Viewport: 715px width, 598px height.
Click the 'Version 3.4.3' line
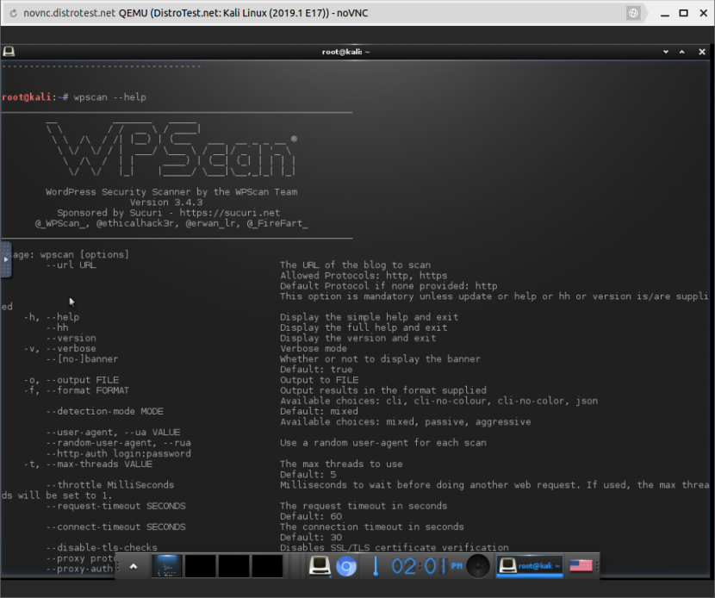pos(166,202)
